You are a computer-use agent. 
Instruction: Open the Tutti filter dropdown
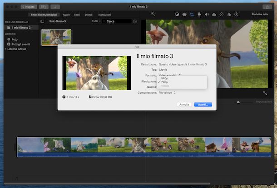point(96,21)
